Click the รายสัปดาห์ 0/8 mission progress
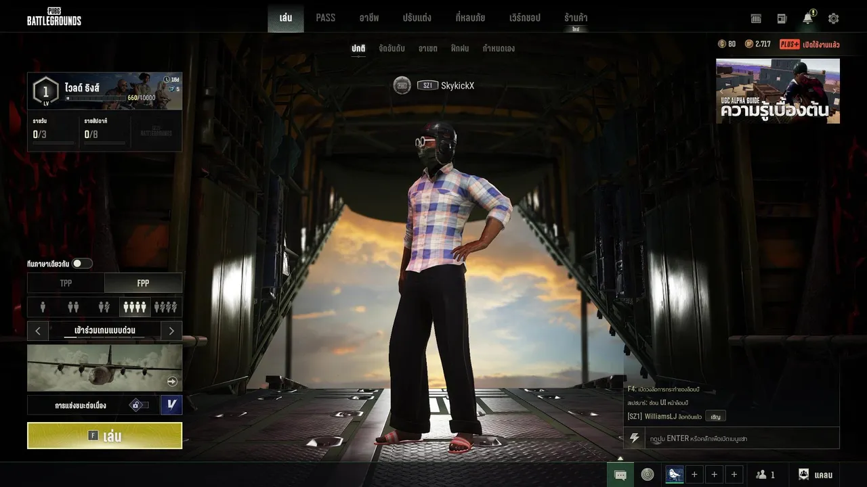The height and width of the screenshot is (487, 867). point(104,131)
